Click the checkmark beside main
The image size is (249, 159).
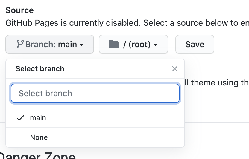[x=20, y=118]
